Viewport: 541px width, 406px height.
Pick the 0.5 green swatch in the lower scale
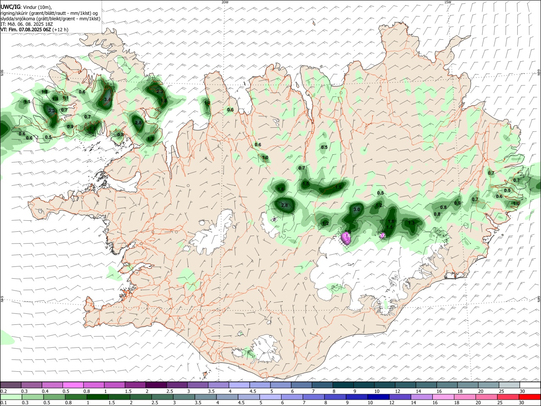54,397
